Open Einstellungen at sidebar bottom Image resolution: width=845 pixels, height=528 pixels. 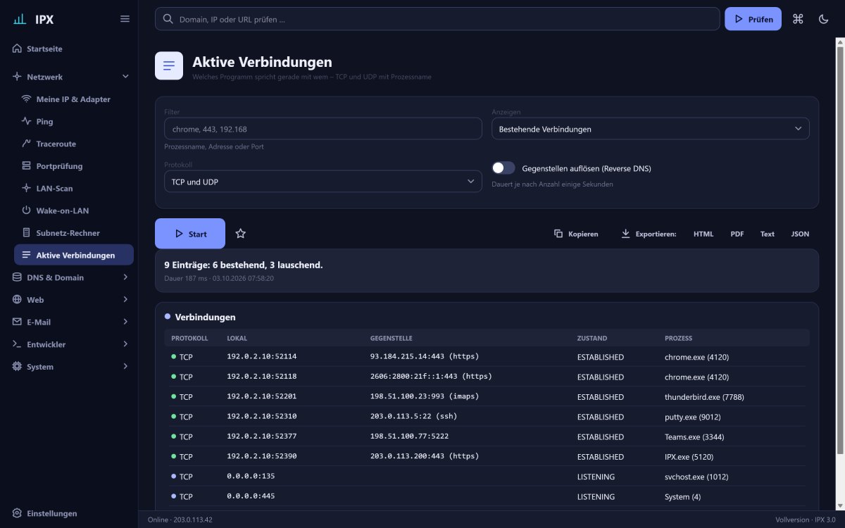click(69, 513)
